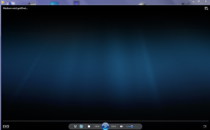Click the seek progress bar

point(105,121)
